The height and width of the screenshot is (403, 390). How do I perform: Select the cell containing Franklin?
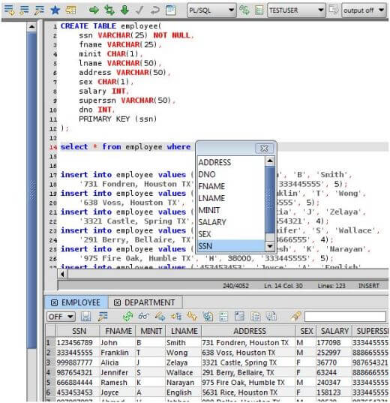pyautogui.click(x=118, y=353)
